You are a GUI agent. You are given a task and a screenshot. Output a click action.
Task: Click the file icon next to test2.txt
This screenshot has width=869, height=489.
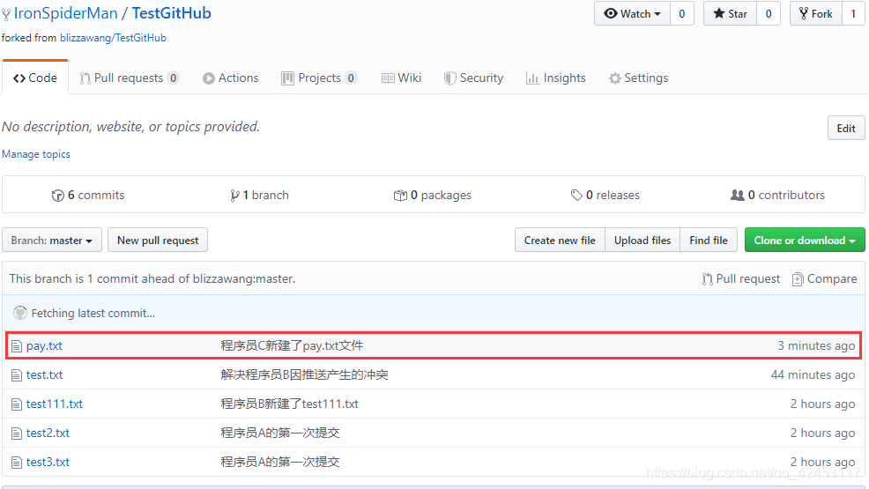point(17,433)
